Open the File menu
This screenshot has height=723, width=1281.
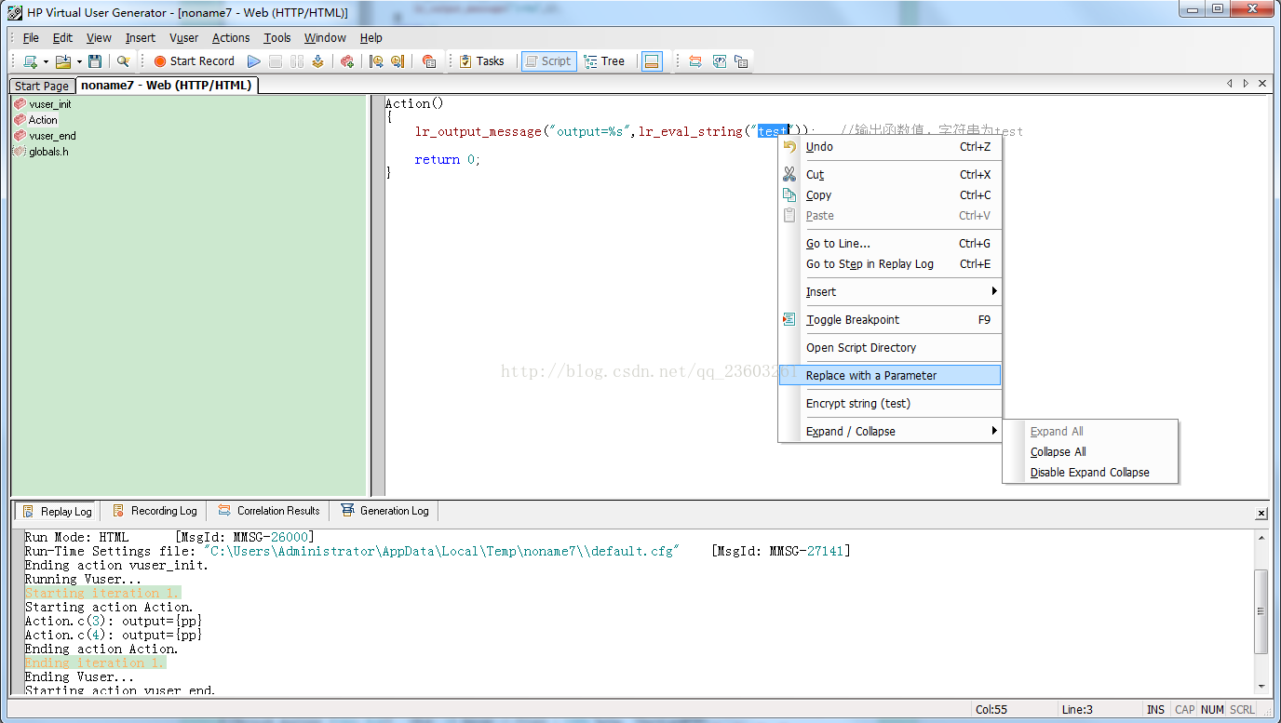click(x=31, y=38)
